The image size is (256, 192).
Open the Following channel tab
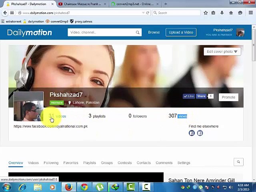pos(51,163)
